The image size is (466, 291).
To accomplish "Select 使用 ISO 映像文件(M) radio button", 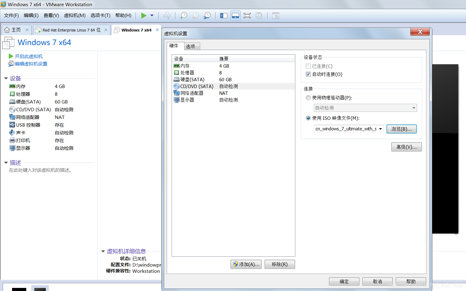I will (308, 118).
